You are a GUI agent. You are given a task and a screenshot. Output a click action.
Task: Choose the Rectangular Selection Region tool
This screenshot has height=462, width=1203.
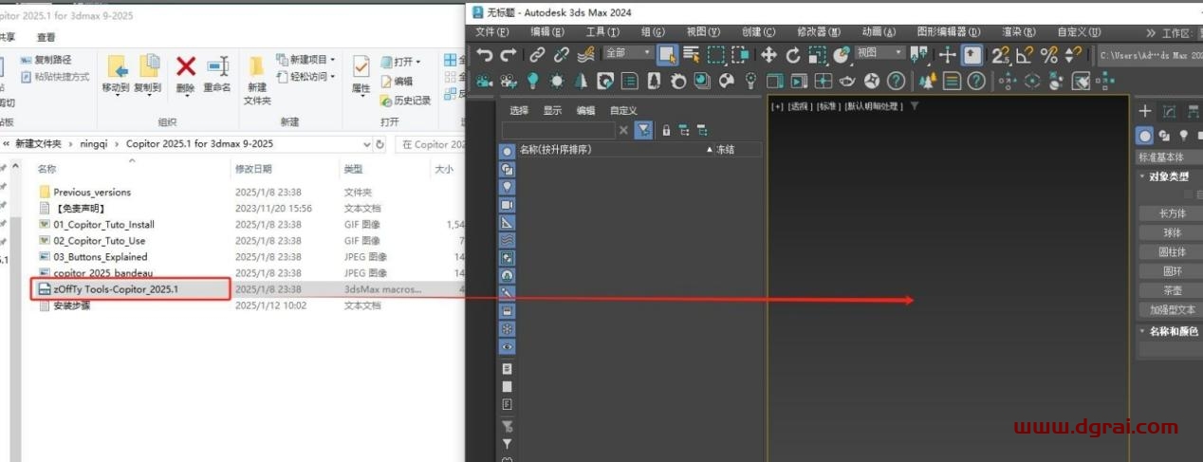coord(715,54)
